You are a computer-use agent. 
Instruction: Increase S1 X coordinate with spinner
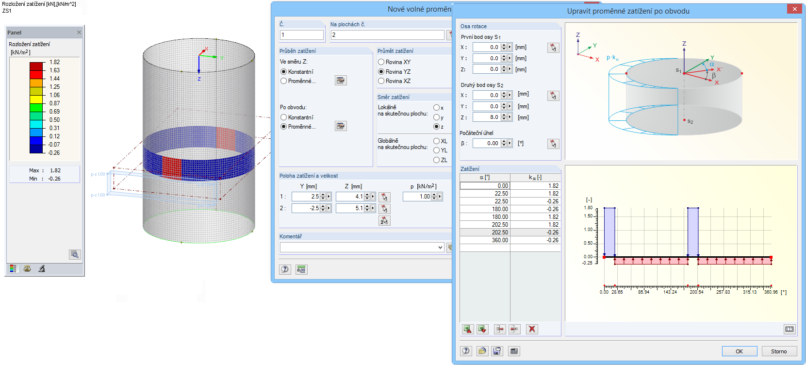coord(504,46)
